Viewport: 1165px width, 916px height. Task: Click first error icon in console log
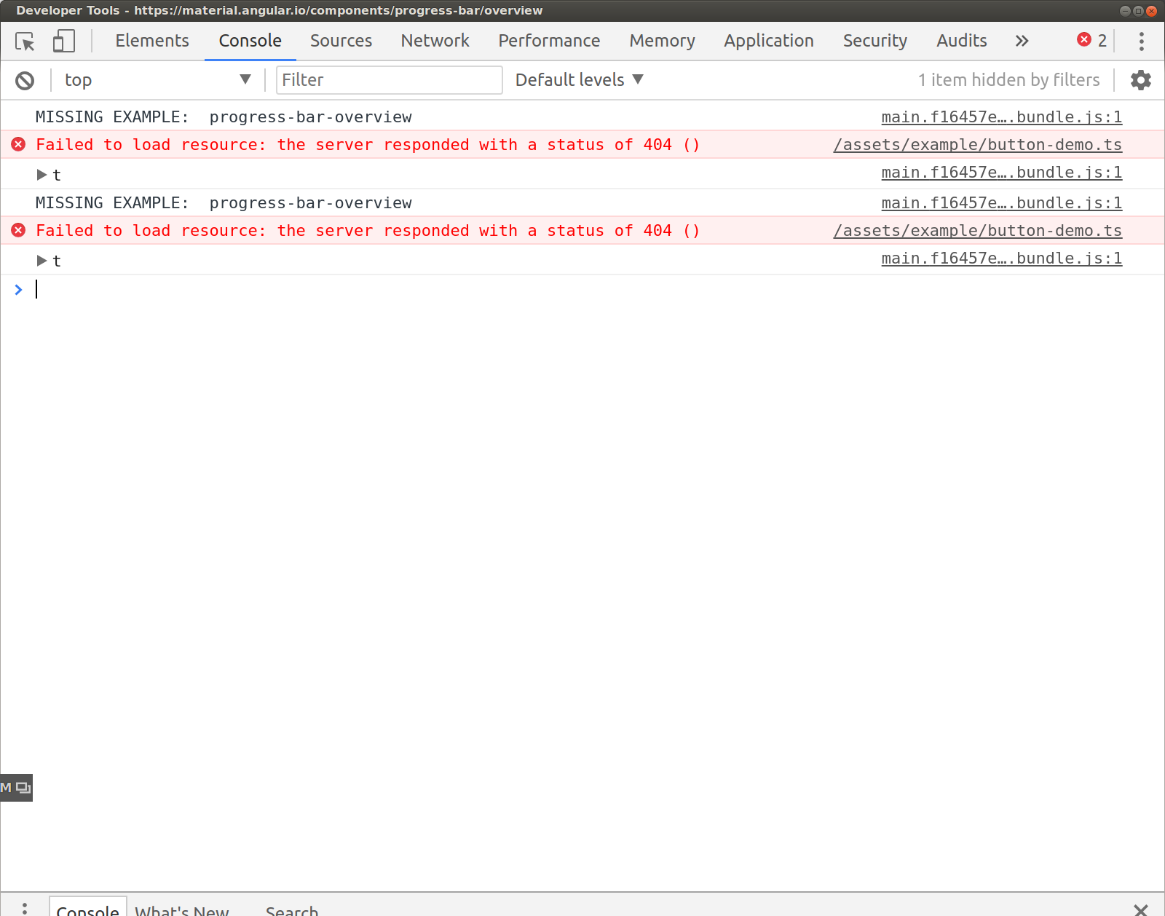pyautogui.click(x=19, y=144)
